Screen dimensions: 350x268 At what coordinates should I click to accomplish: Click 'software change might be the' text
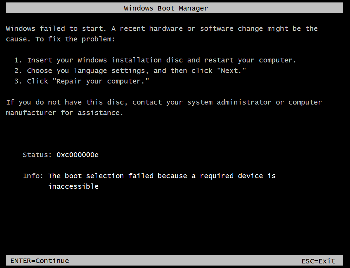pyautogui.click(x=259, y=28)
